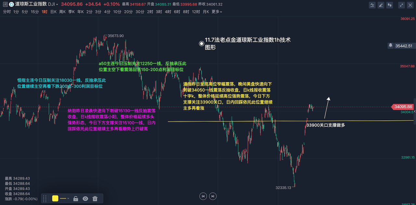
Task: Open the line style dropdown
Action: pyautogui.click(x=64, y=199)
